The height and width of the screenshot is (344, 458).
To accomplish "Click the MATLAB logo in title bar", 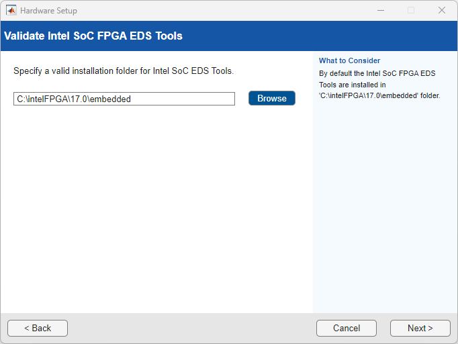I will click(11, 11).
